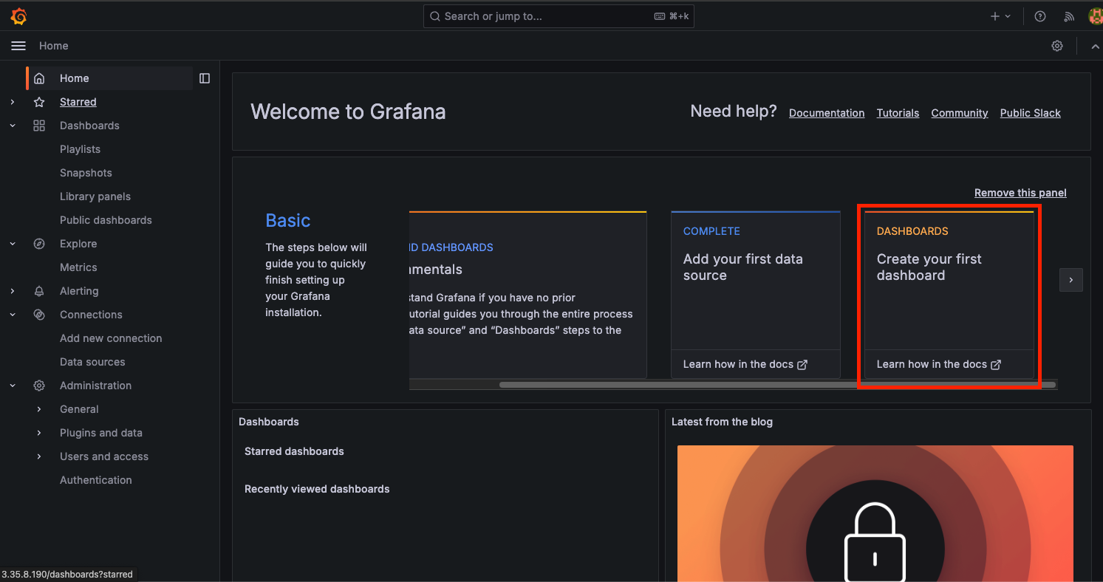The width and height of the screenshot is (1103, 582).
Task: Click the Create your first dashboard card
Action: (949, 295)
